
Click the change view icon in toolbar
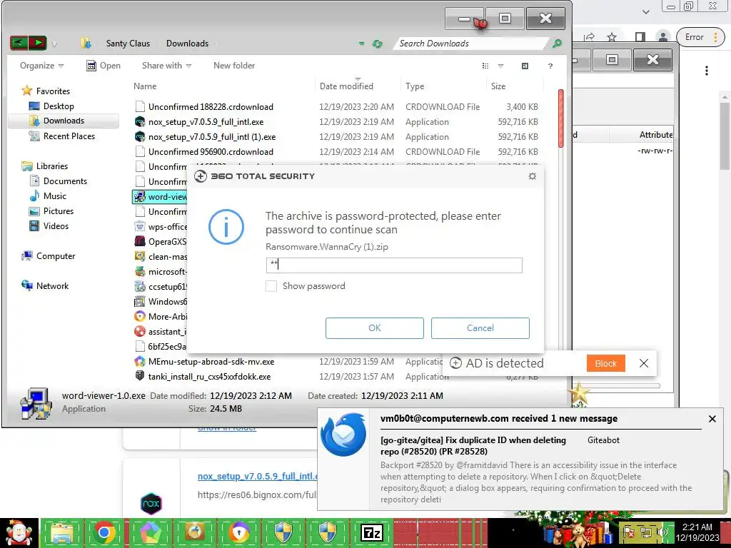pos(485,66)
